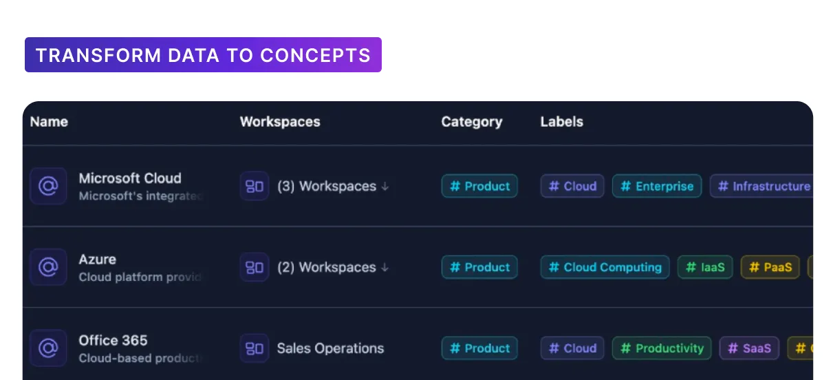Click the Cloud label in Office 365 row
Image resolution: width=833 pixels, height=380 pixels.
click(x=572, y=348)
